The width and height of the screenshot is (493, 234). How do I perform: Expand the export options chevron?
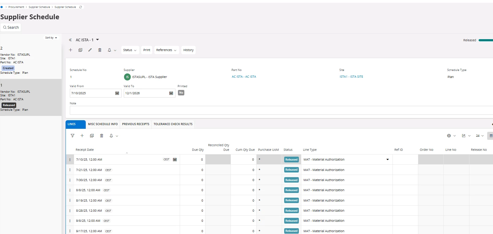[469, 136]
